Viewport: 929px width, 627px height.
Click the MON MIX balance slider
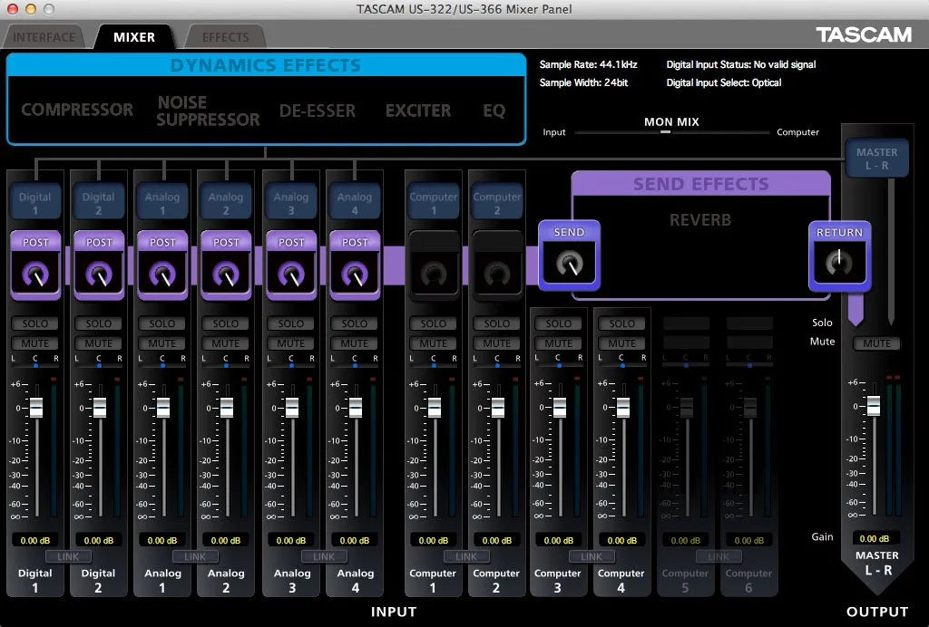tap(665, 132)
